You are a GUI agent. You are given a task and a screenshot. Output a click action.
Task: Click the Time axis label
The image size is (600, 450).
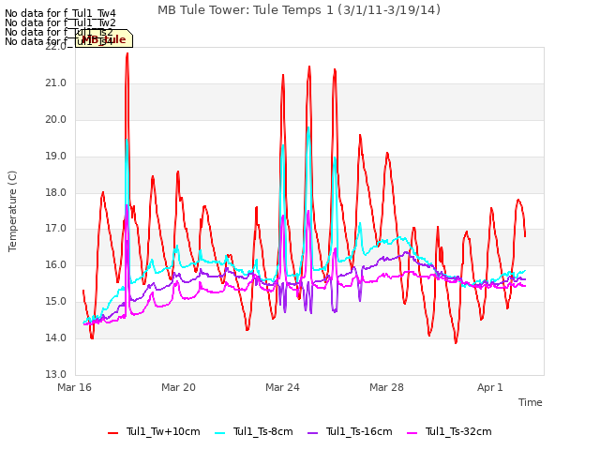click(x=531, y=402)
